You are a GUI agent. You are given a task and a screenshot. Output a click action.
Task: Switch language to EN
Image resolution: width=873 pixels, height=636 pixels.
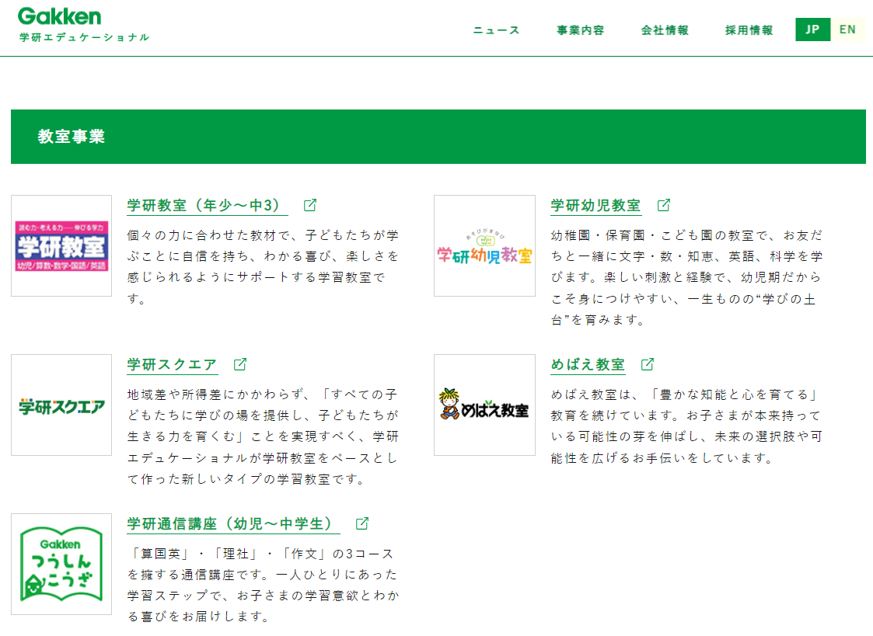click(x=847, y=30)
